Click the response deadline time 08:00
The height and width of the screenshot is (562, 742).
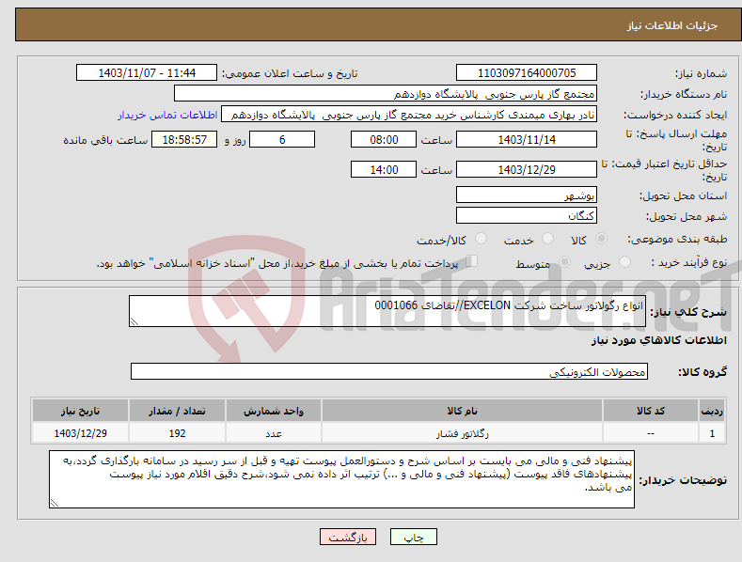pos(384,139)
